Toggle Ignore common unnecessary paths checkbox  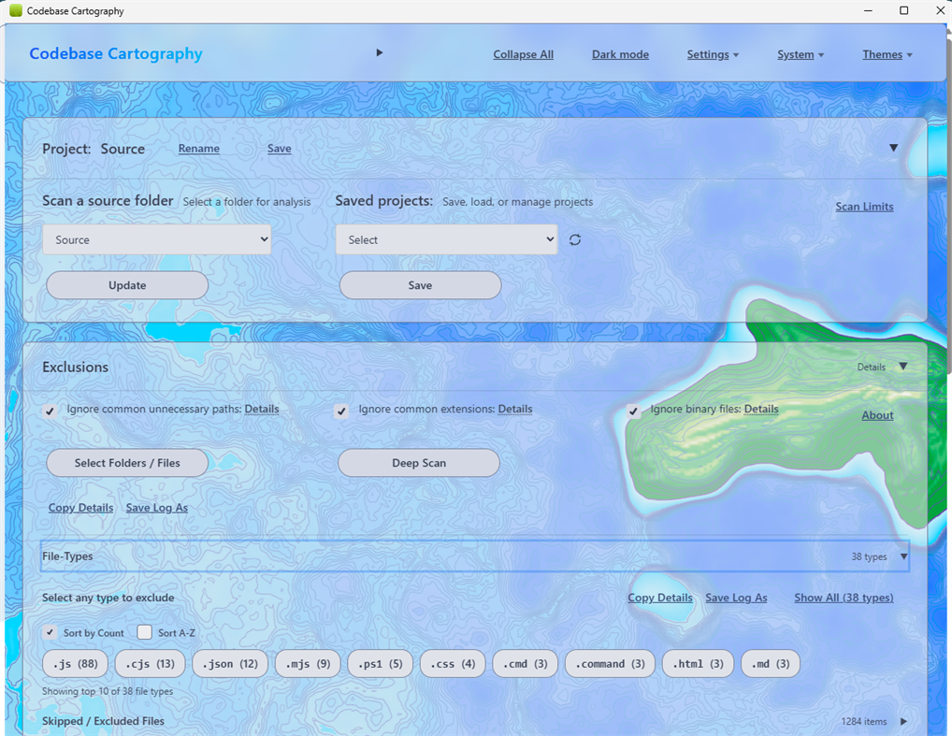50,411
